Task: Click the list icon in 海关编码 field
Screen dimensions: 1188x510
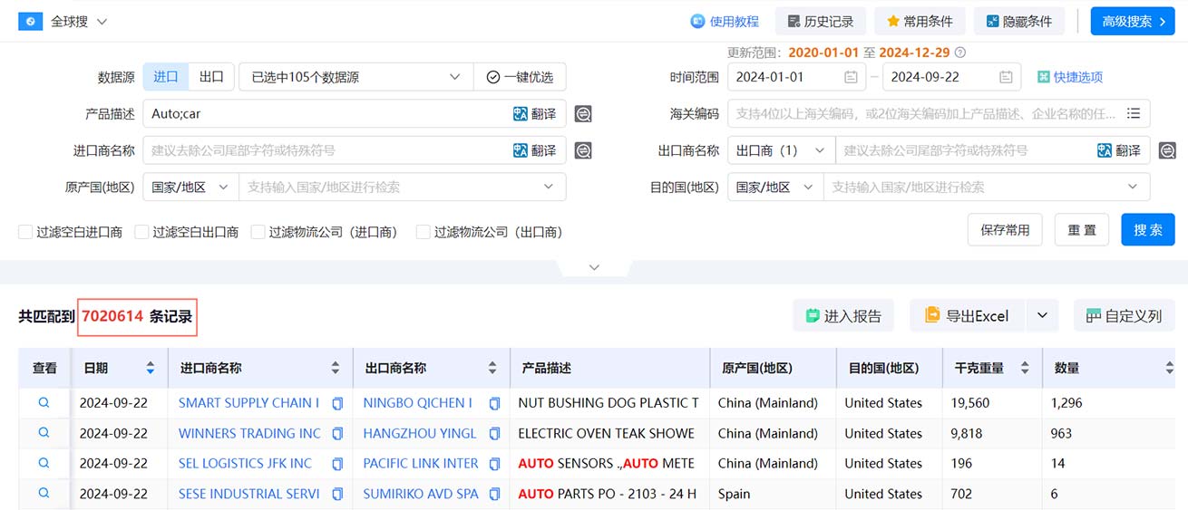Action: [1134, 114]
